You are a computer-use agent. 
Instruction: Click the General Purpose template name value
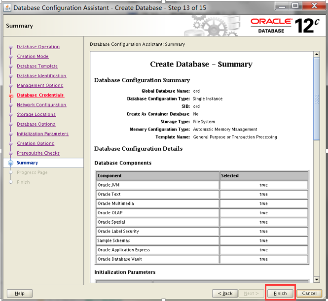pyautogui.click(x=235, y=137)
